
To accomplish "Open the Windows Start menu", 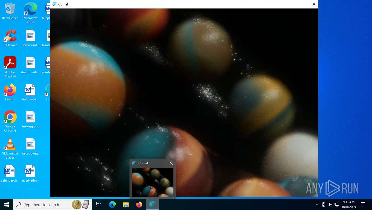I will 7,205.
